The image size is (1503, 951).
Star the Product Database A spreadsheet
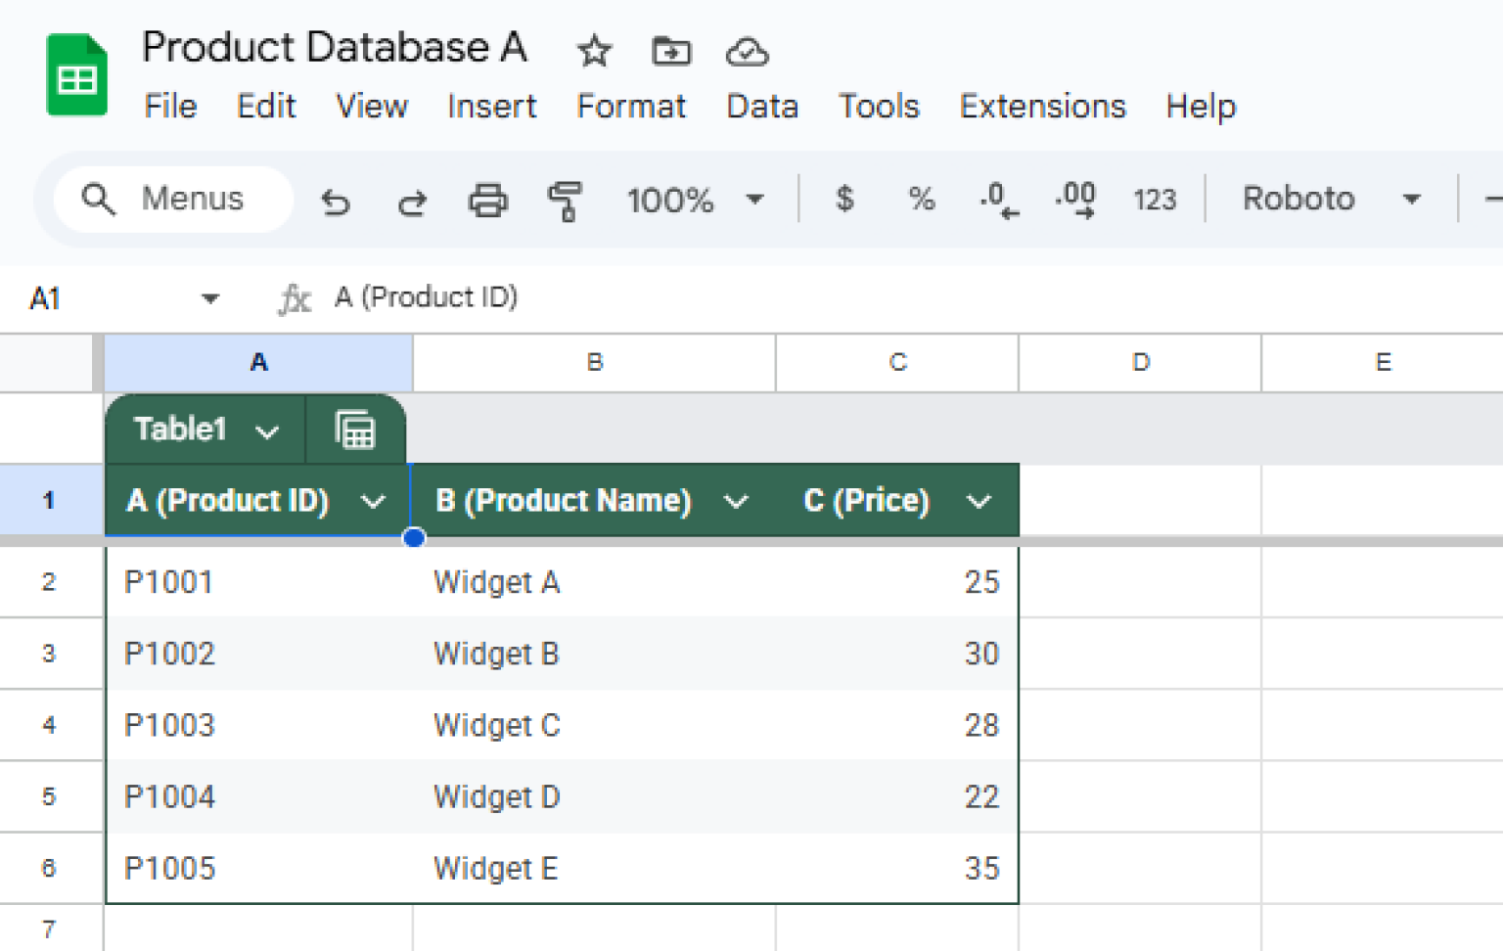pos(593,51)
